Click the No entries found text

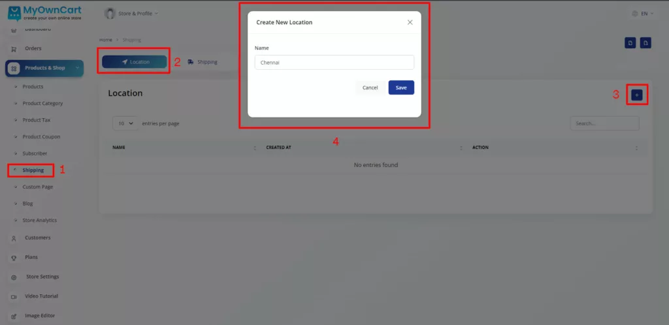tap(376, 165)
